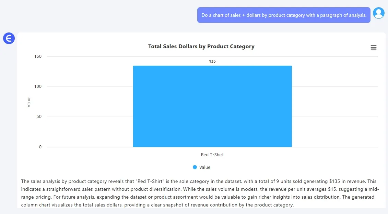Click the Value legend label text

205,168
